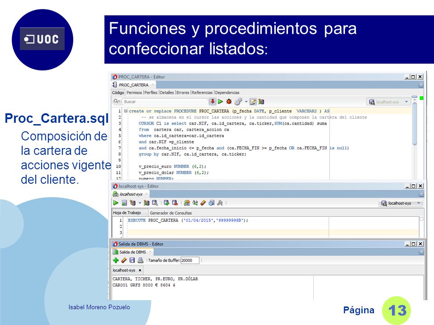This screenshot has height=325, width=434.
Task: Toggle read/write mode pencil icon
Action: tap(253, 102)
